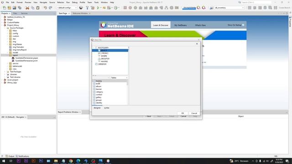This screenshot has width=292, height=164.
Task: Click the first garbage collection icon beside the memory bar
Action: [198, 8]
